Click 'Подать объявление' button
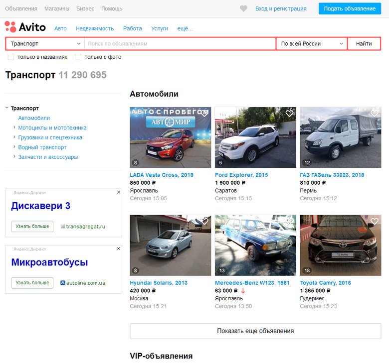The width and height of the screenshot is (389, 363). coord(350,8)
